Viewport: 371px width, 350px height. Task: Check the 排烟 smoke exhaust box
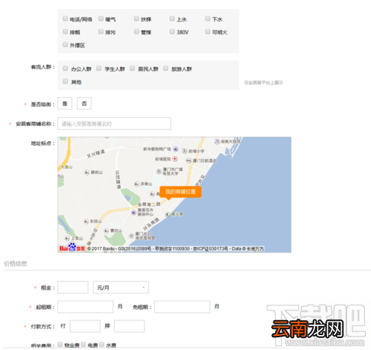point(66,31)
